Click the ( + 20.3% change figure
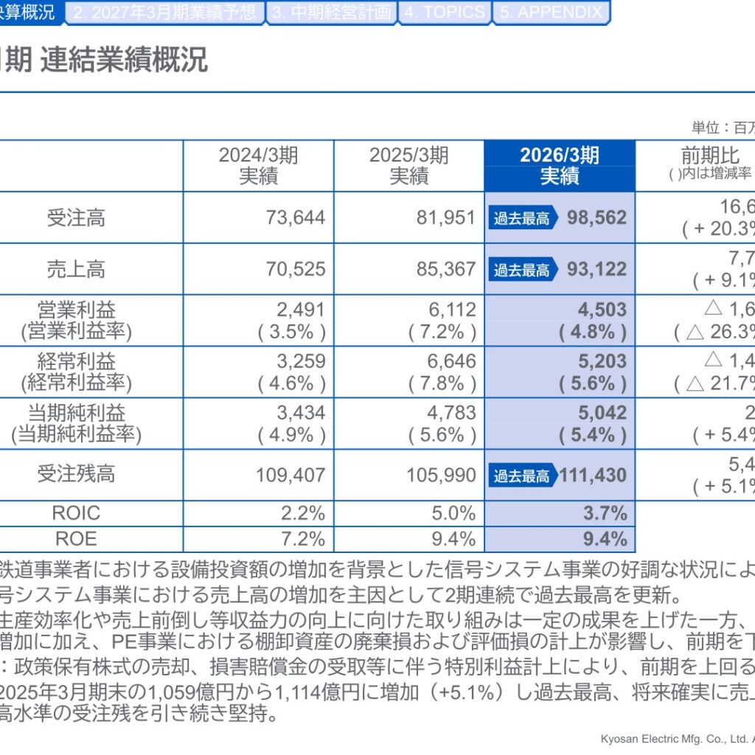Screen dimensions: 755x755 pyautogui.click(x=718, y=229)
